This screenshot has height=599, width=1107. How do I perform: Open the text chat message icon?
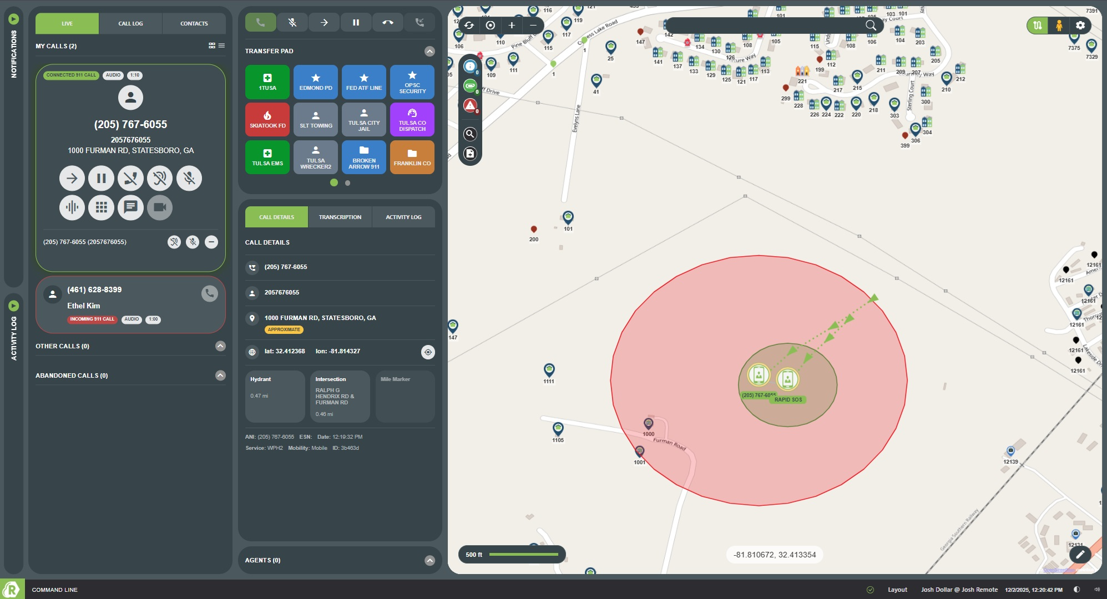pos(130,207)
